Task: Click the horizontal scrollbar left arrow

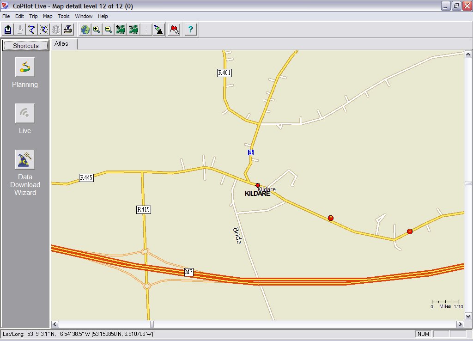Action: (x=55, y=324)
